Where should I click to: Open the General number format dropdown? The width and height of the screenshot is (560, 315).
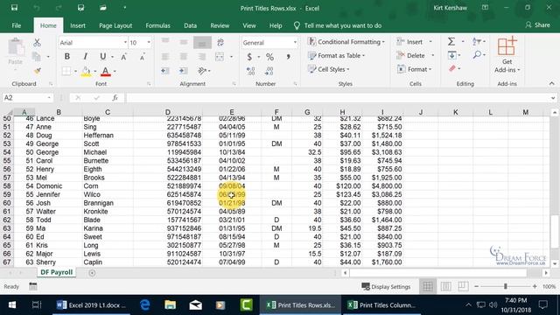point(295,43)
